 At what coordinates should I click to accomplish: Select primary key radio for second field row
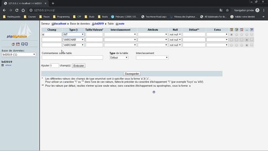tap(232, 40)
